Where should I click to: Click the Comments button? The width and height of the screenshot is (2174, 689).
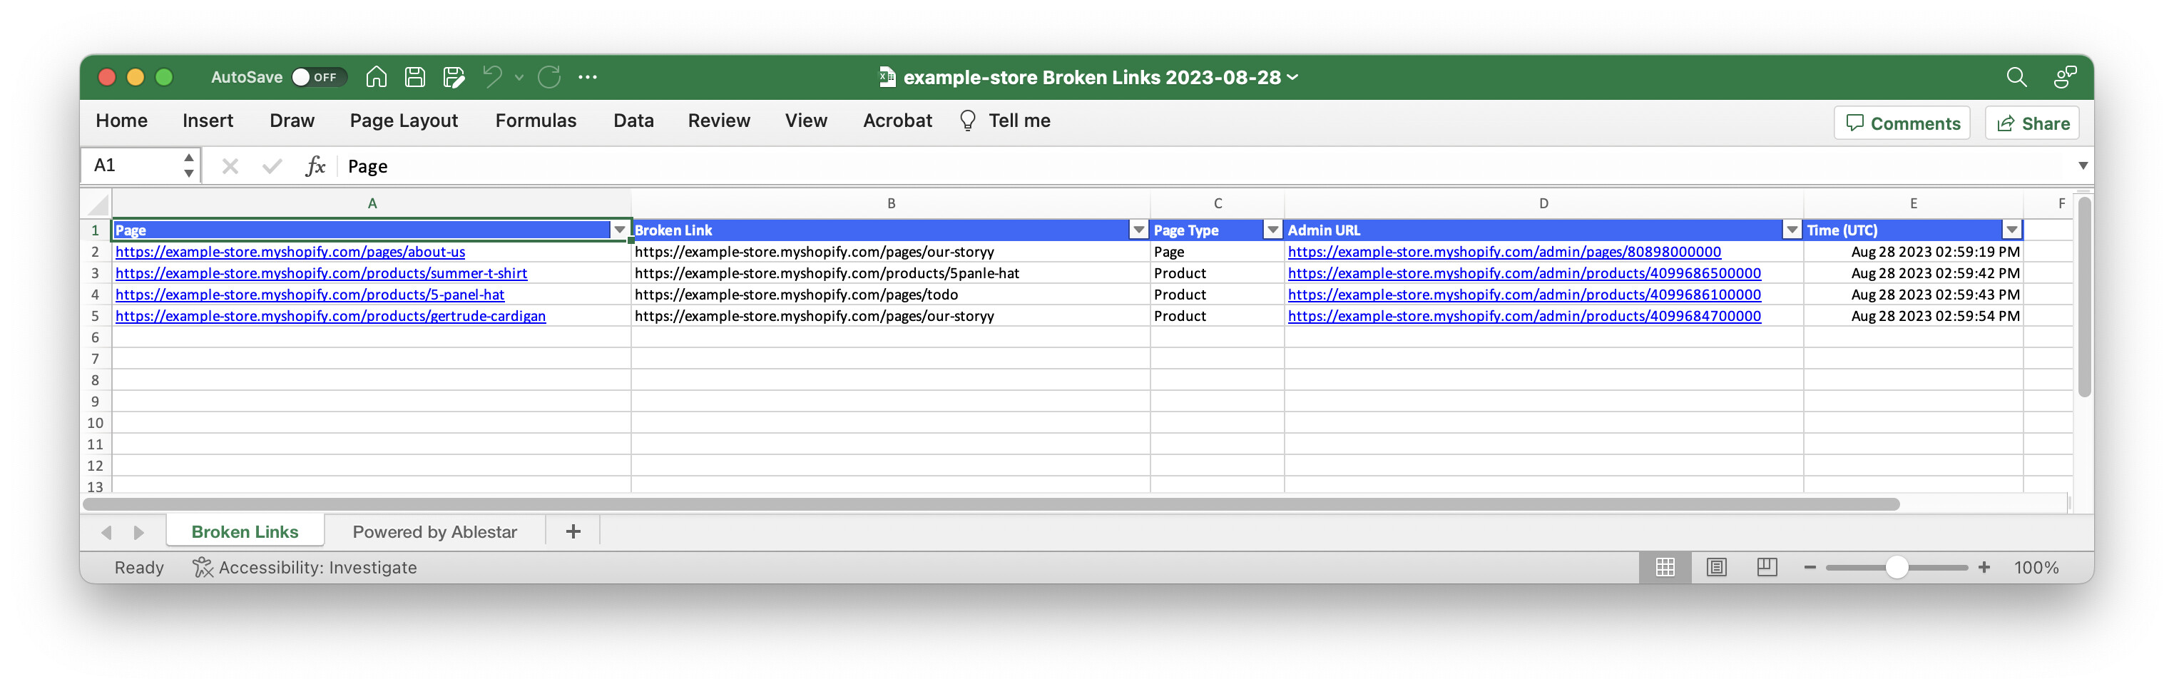1902,123
